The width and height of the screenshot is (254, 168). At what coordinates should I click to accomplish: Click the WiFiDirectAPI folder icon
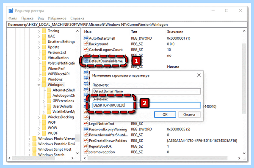tap(44, 74)
